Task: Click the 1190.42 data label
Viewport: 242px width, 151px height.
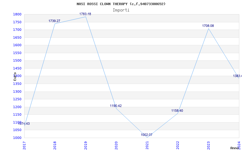Action: pyautogui.click(x=116, y=106)
